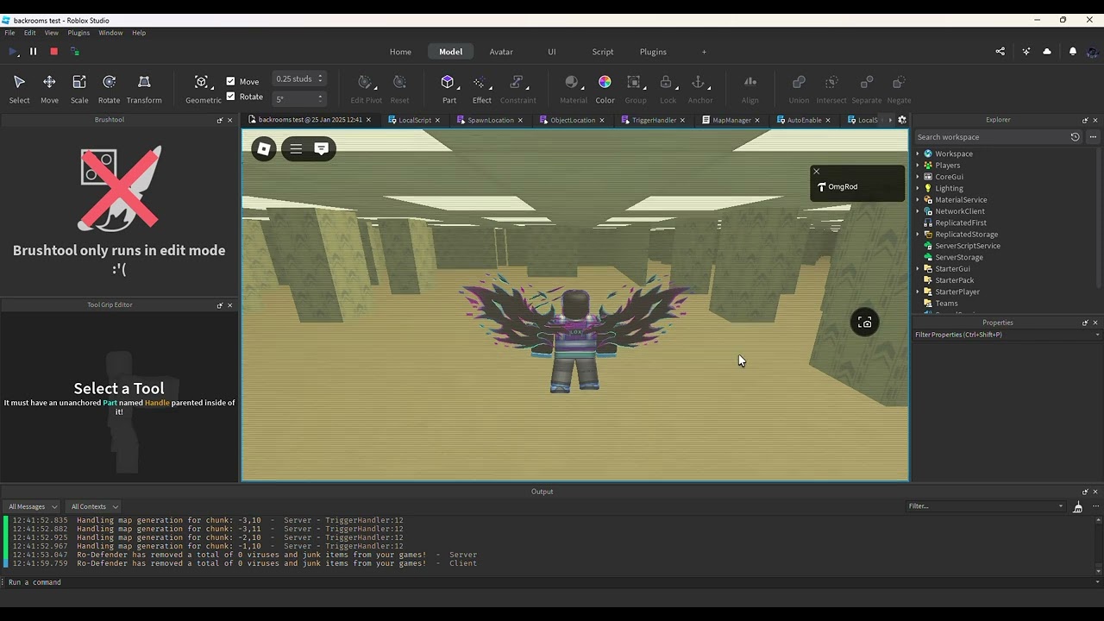Toggle the Rotate snapping checkbox

click(x=230, y=97)
